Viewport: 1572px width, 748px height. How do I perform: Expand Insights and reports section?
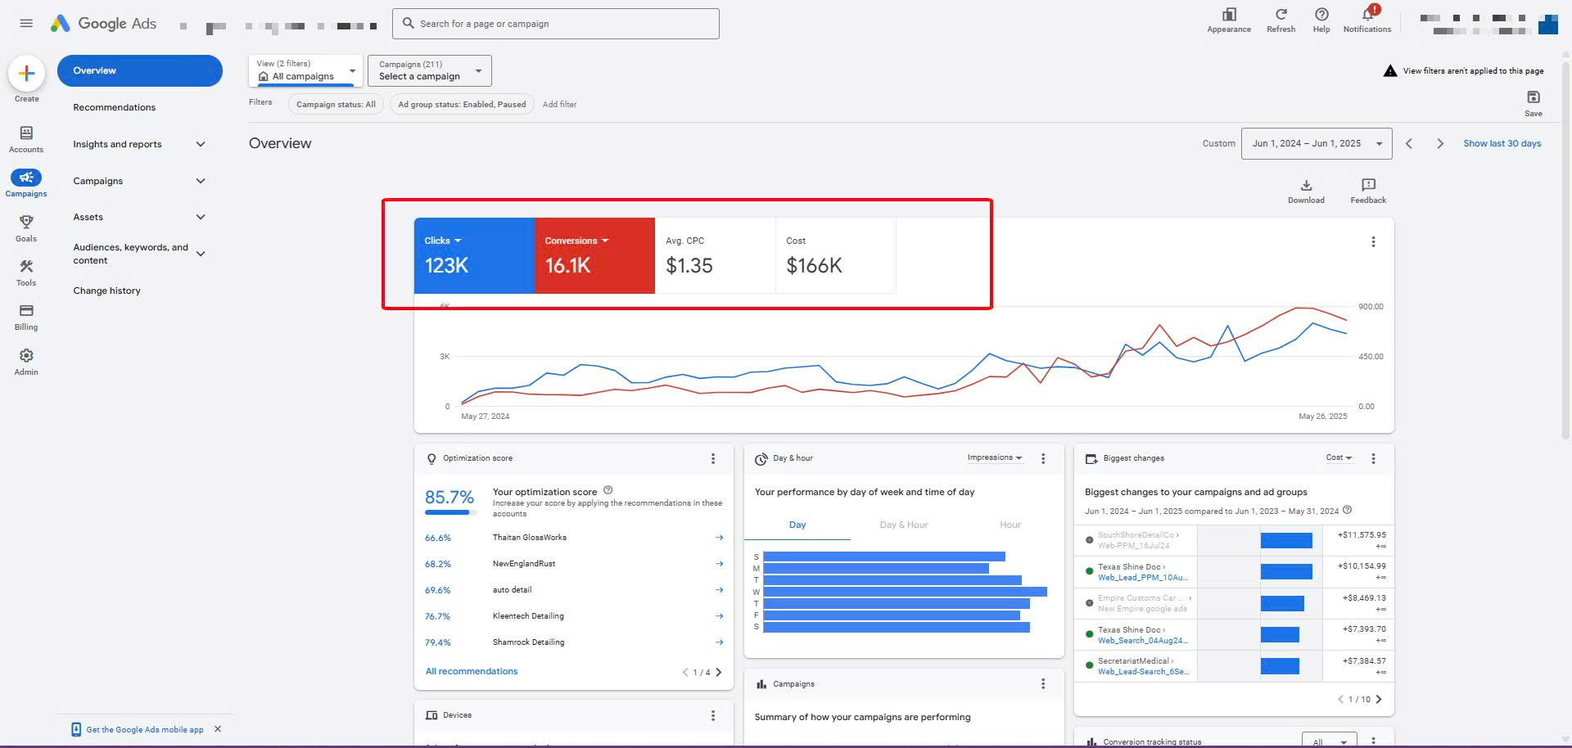(x=139, y=144)
